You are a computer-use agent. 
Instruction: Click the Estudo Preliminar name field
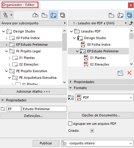coord(44,109)
